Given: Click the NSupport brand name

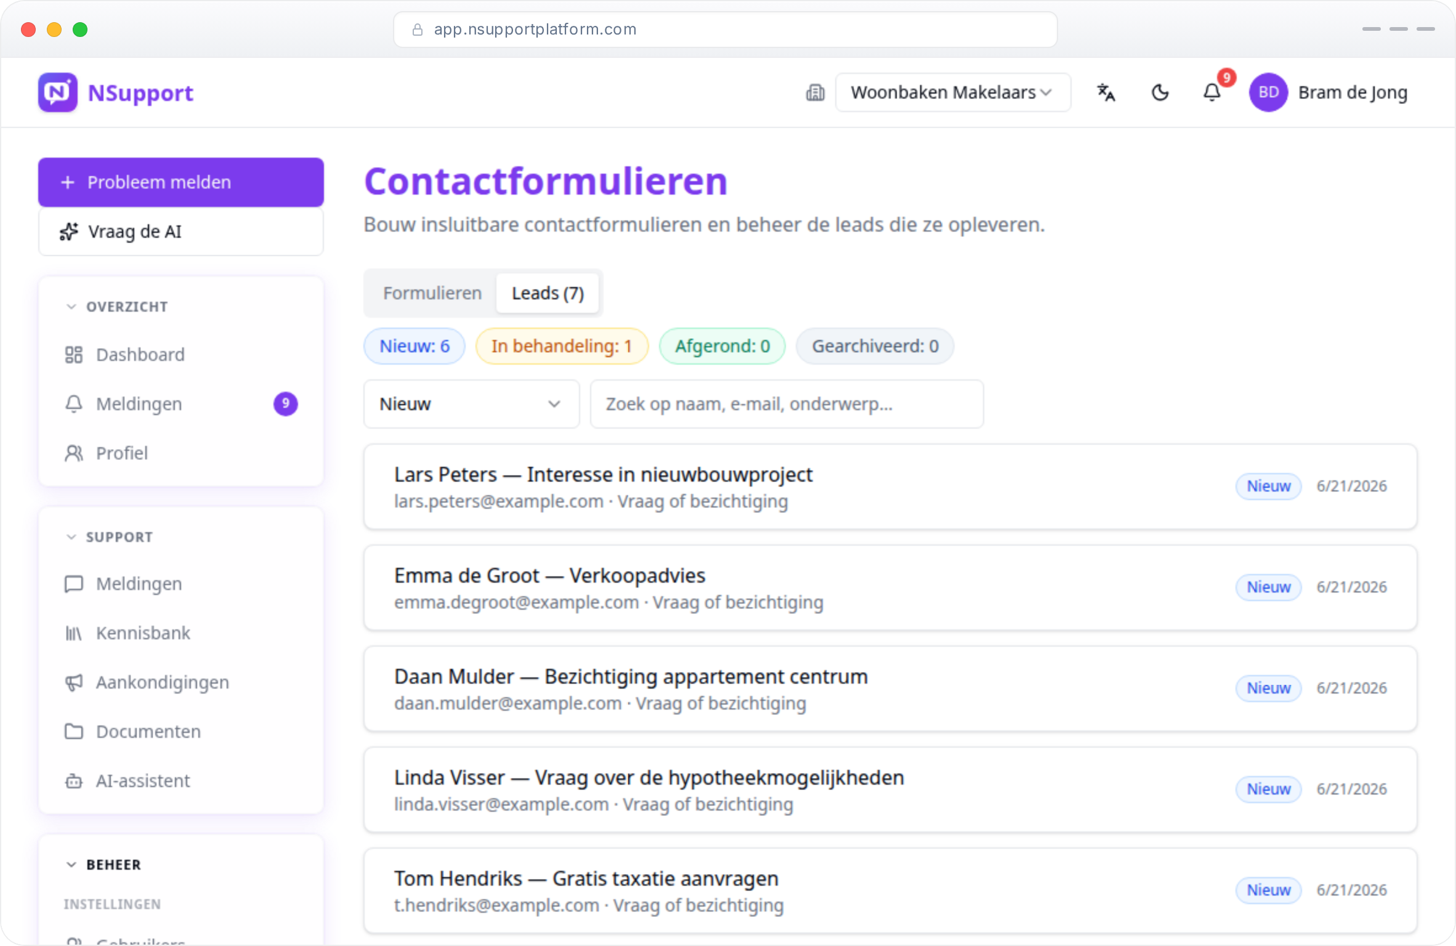Looking at the screenshot, I should (x=141, y=93).
